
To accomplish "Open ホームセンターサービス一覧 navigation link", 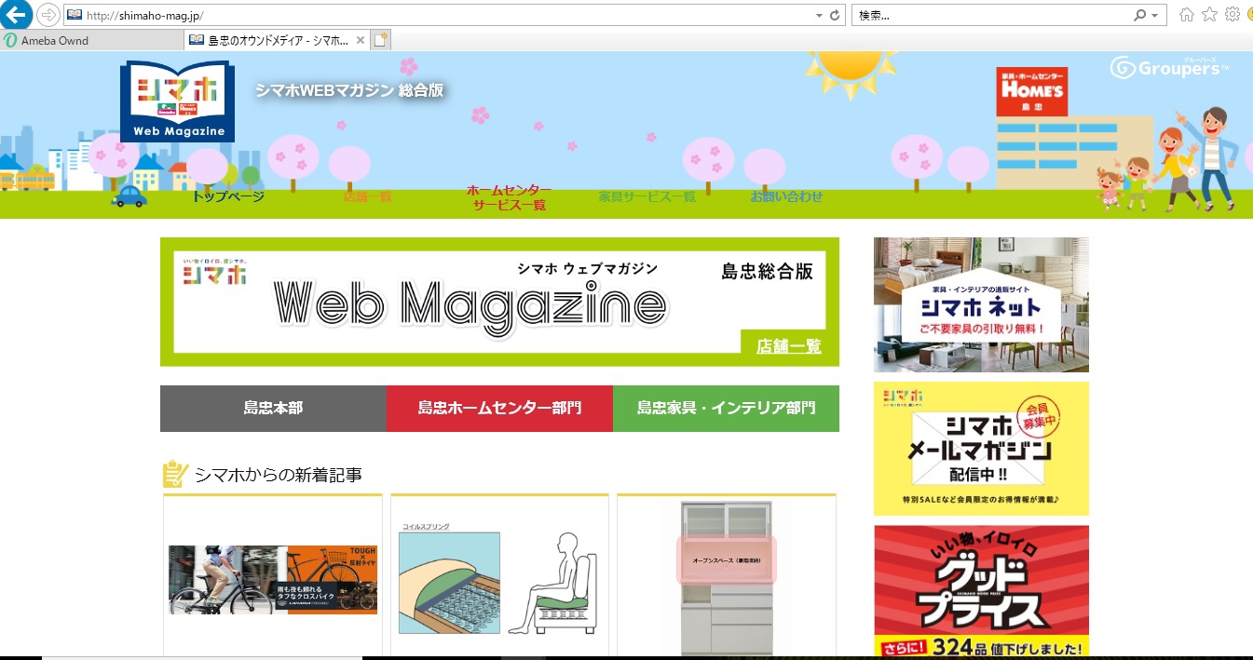I will (509, 197).
